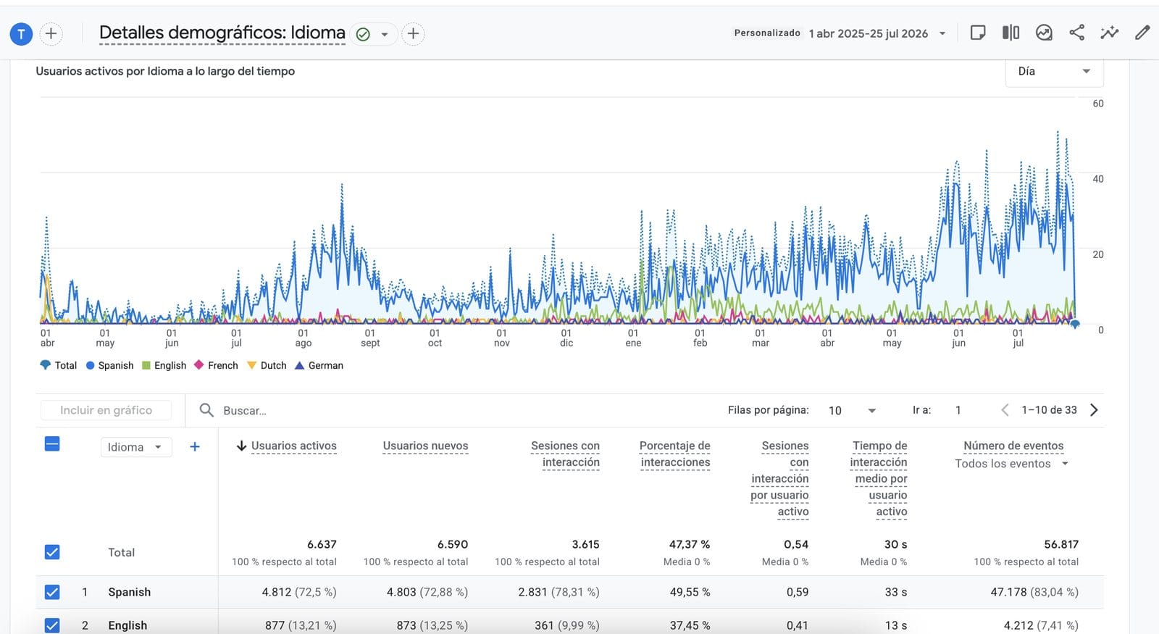Open the notes sticky-note icon
Viewport: 1159px width, 634px height.
pos(978,33)
